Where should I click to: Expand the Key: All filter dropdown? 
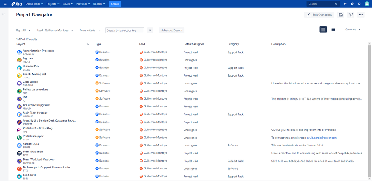coord(23,30)
